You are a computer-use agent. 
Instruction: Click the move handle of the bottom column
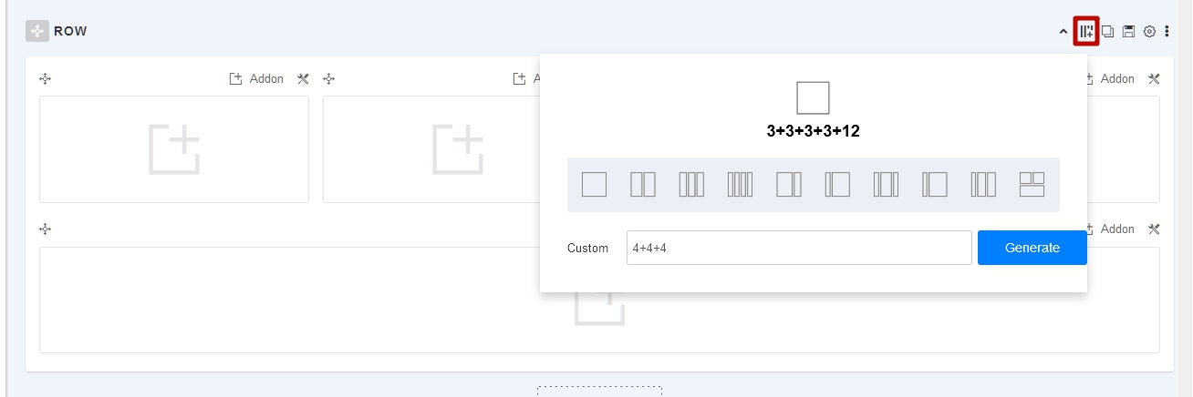click(45, 229)
